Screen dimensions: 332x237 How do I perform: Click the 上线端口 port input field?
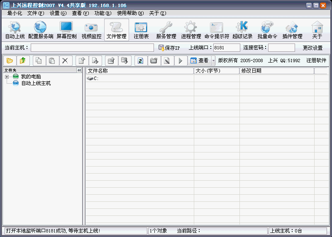click(227, 48)
